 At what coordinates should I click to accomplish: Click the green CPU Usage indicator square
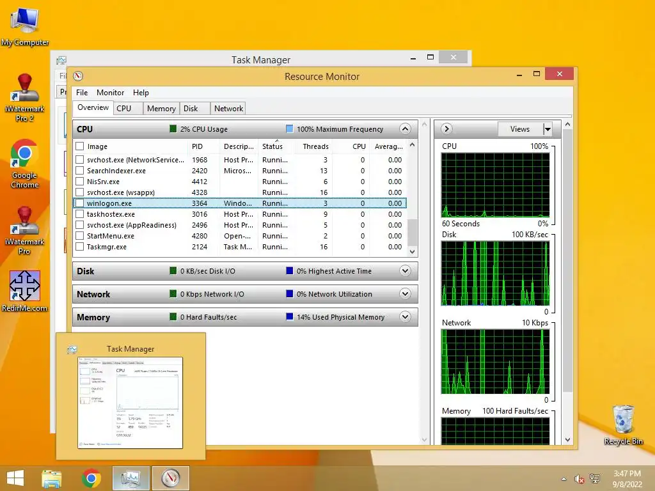[x=173, y=129]
